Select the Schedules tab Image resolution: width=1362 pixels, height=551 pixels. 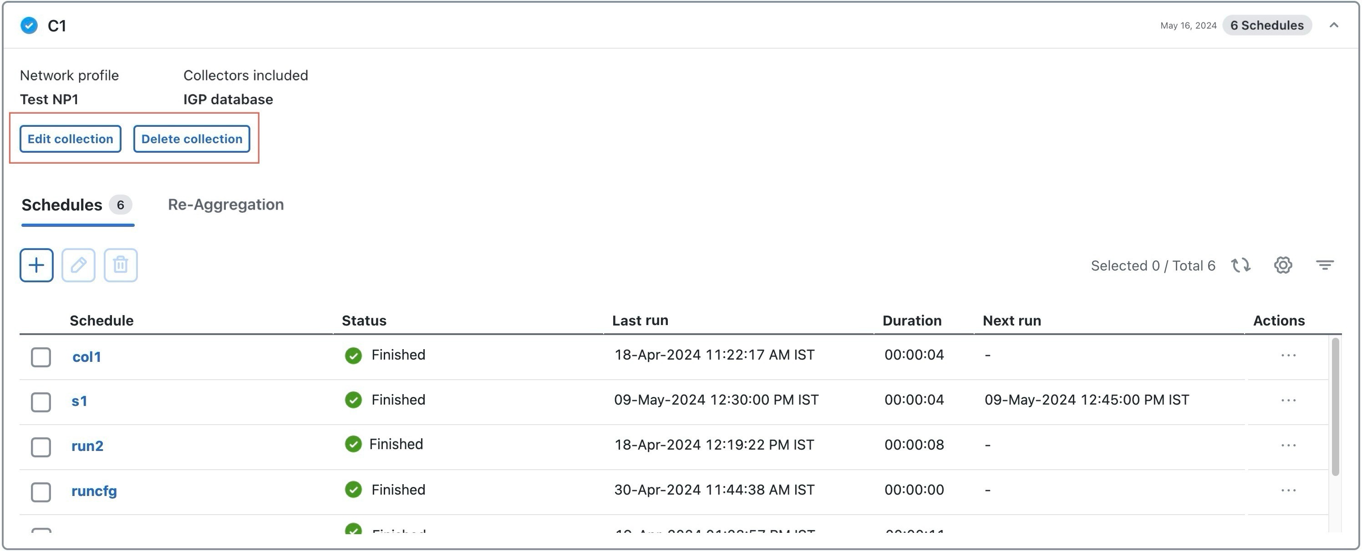[x=62, y=205]
